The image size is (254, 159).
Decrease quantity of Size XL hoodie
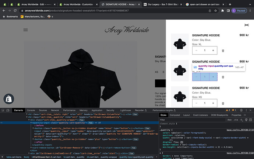[x=196, y=50]
